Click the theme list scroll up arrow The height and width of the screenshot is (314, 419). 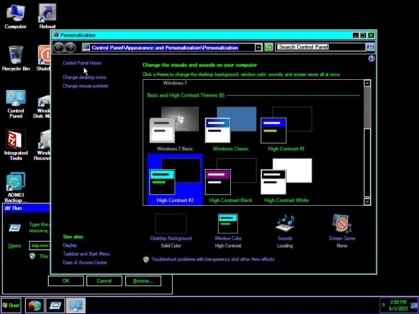[367, 83]
